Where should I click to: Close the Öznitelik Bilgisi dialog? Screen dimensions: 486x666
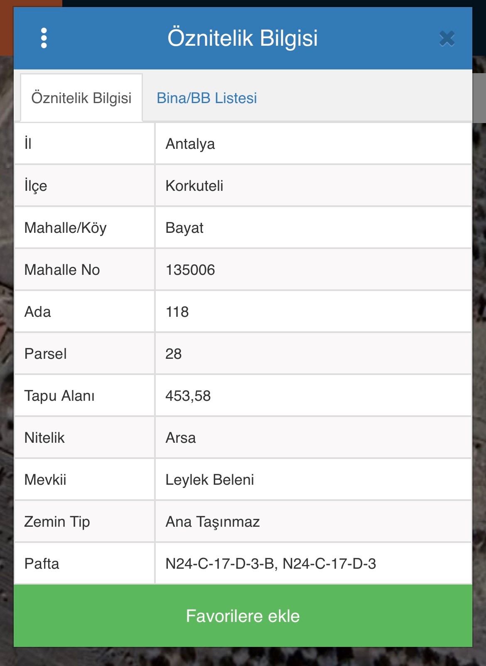pos(447,39)
